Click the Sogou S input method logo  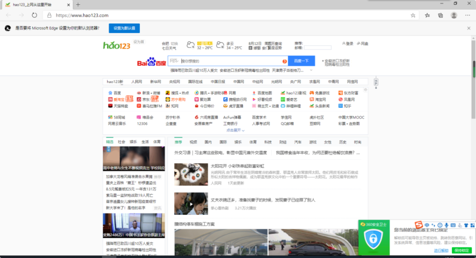click(419, 225)
